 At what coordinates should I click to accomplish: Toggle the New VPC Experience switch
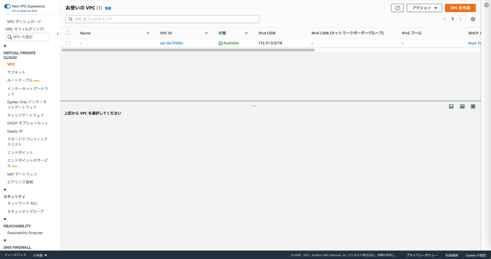(x=7, y=6)
